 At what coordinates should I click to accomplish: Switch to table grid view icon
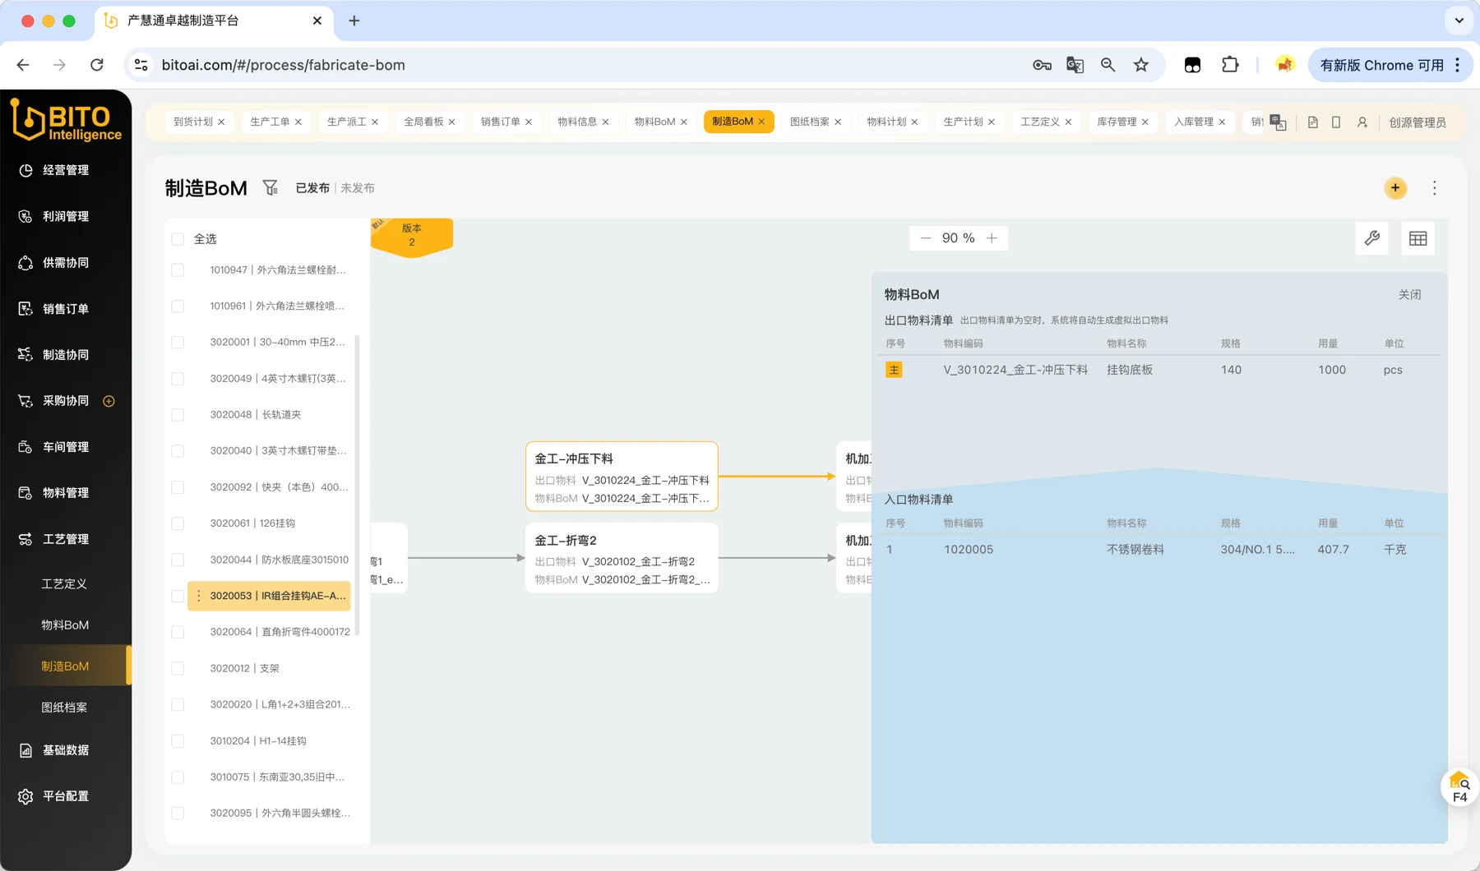[1418, 238]
